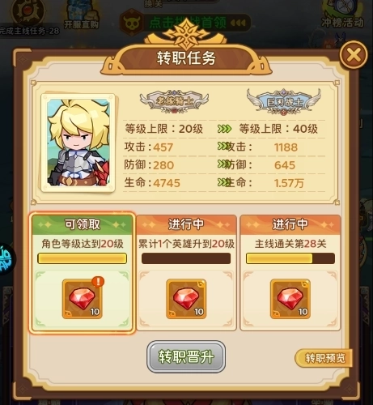
Task: Click the 可领取 task header
Action: 83,224
